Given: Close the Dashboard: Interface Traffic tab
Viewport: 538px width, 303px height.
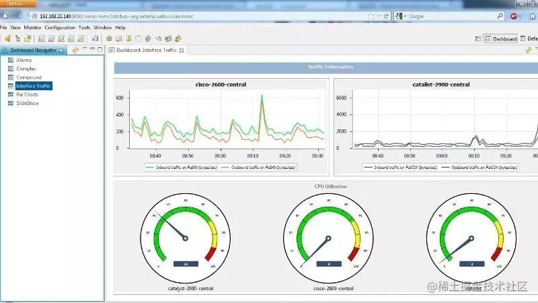Looking at the screenshot, I should tap(181, 50).
